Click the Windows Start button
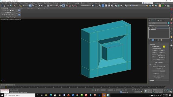This screenshot has height=97, width=173. [x=2, y=95]
